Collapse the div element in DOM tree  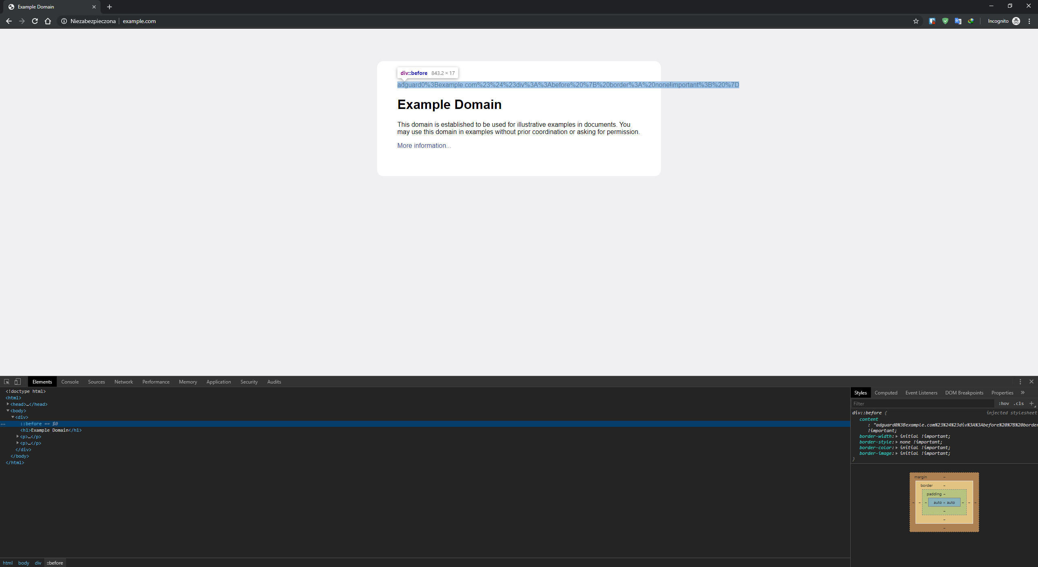(13, 417)
